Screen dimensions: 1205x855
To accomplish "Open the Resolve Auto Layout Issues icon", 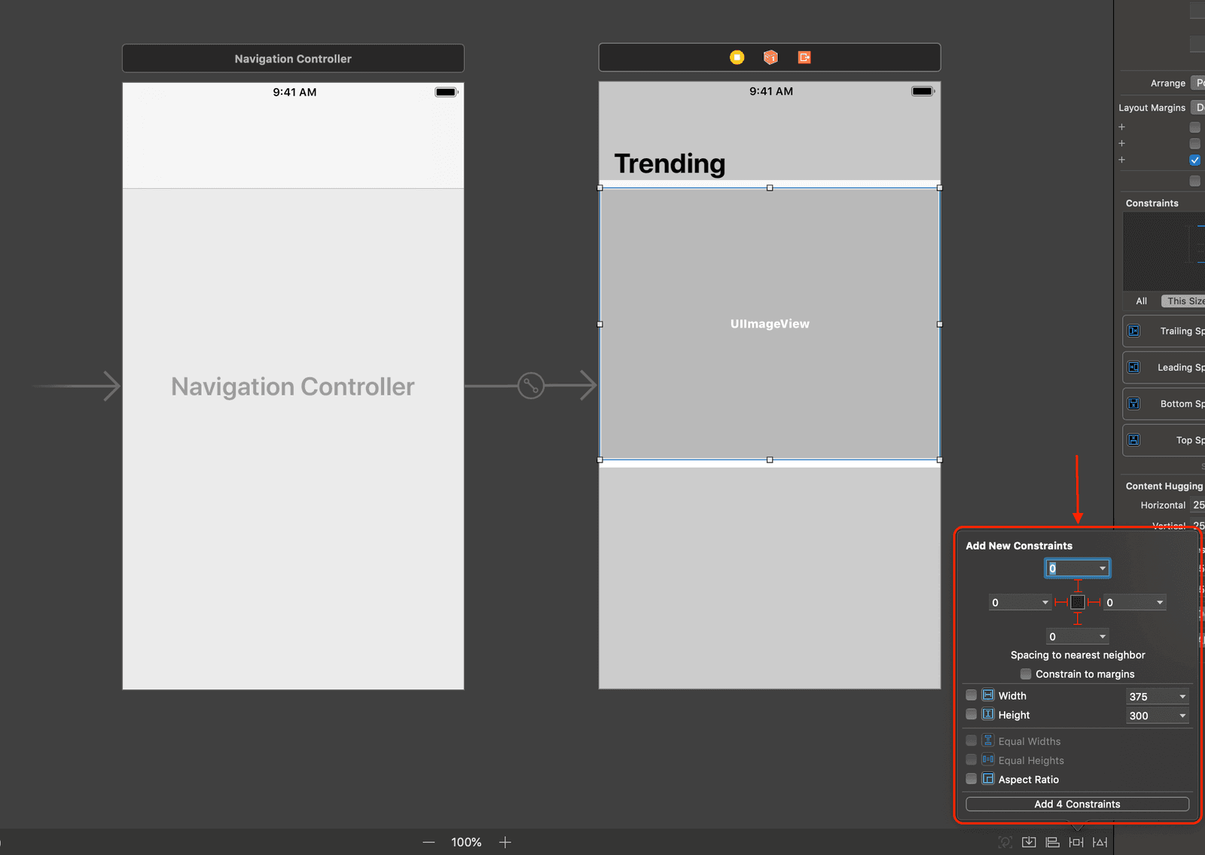I will coord(1100,842).
